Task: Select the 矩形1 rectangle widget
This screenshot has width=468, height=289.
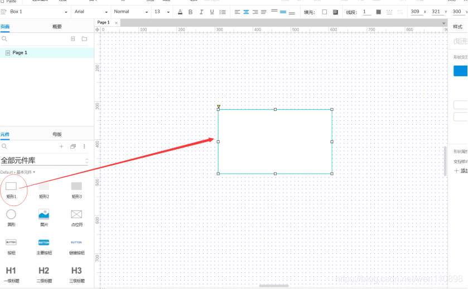Action: coord(11,189)
